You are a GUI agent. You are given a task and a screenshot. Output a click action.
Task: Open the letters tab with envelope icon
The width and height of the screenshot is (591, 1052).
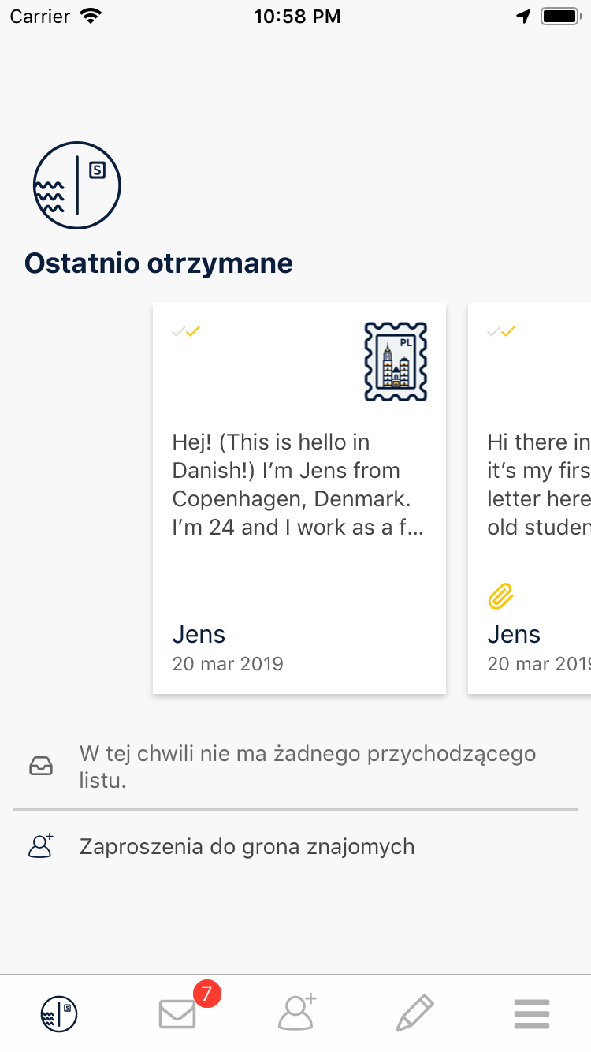[177, 1013]
